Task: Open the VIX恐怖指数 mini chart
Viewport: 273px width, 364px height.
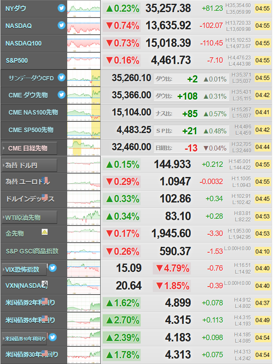Action: 84,269
